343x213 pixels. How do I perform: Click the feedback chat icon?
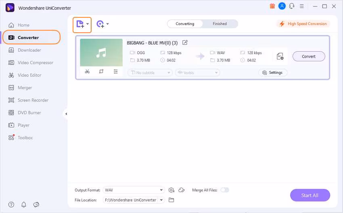(36, 205)
